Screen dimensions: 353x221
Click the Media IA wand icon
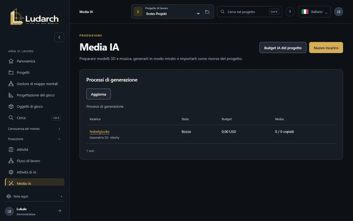11,183
